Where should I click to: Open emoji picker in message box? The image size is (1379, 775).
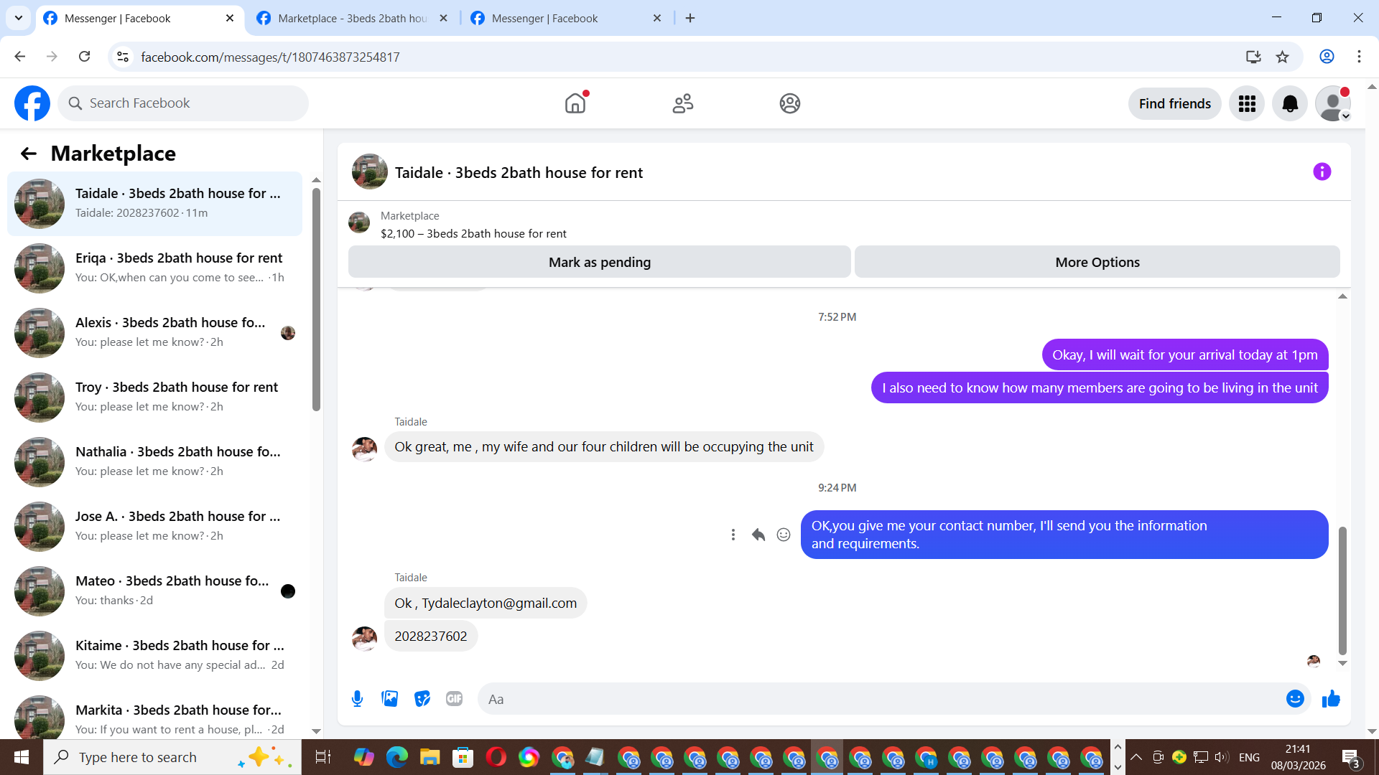[1294, 699]
